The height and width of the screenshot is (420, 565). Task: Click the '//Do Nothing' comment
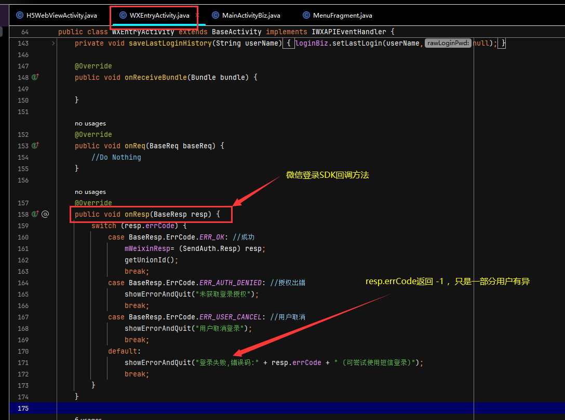[116, 157]
